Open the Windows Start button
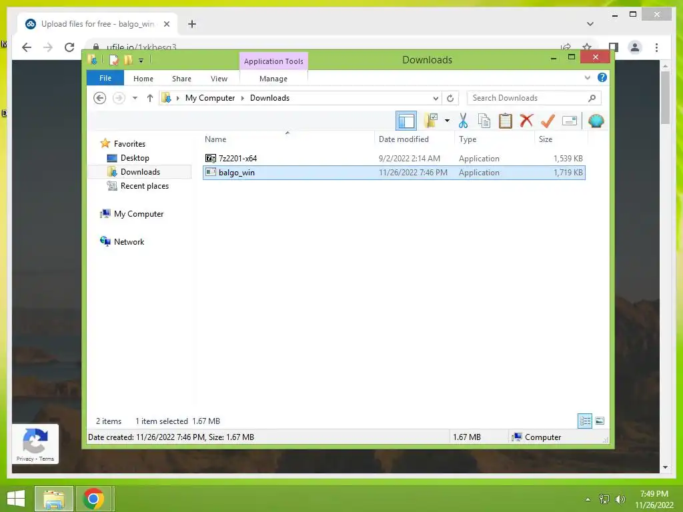The height and width of the screenshot is (512, 683). coord(16,499)
